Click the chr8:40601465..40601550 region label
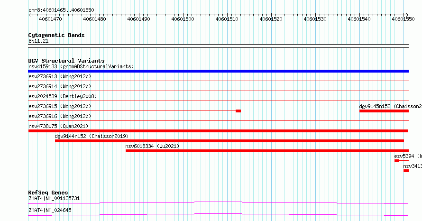Image resolution: width=422 pixels, height=221 pixels. coord(61,10)
